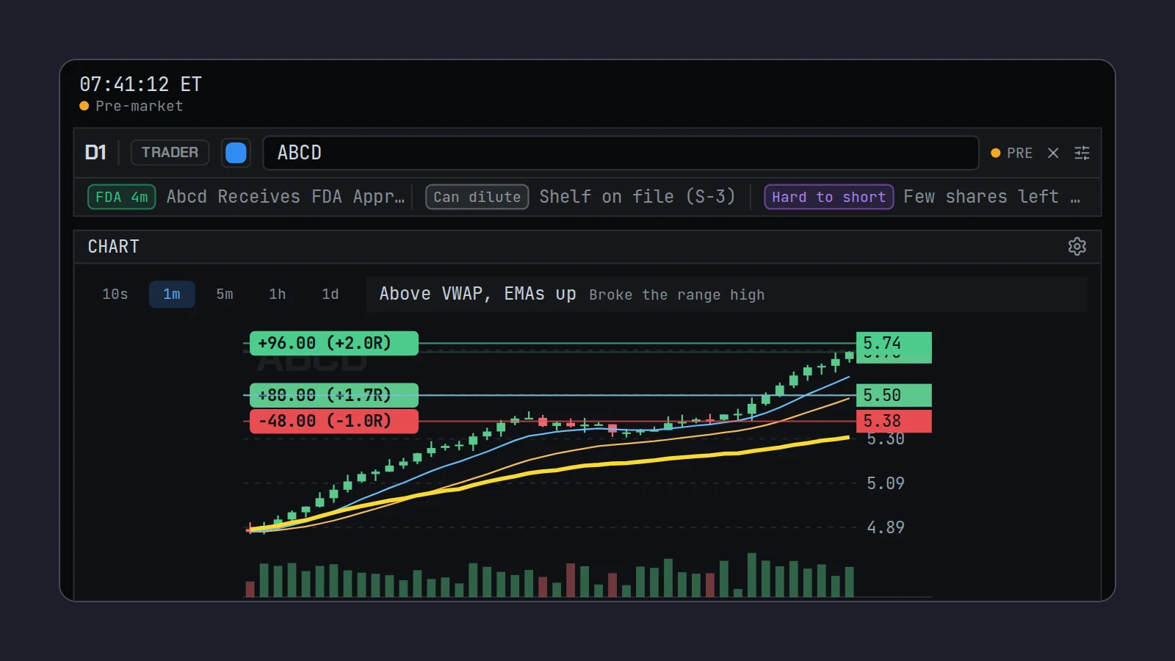Switch chart to 1h timeframe
This screenshot has width=1175, height=661.
tap(278, 294)
